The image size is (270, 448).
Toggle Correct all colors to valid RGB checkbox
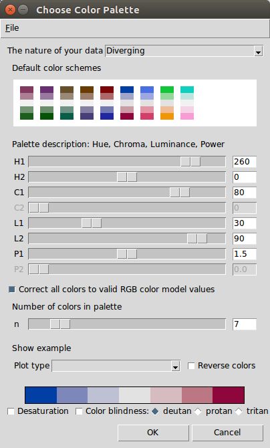[12, 290]
